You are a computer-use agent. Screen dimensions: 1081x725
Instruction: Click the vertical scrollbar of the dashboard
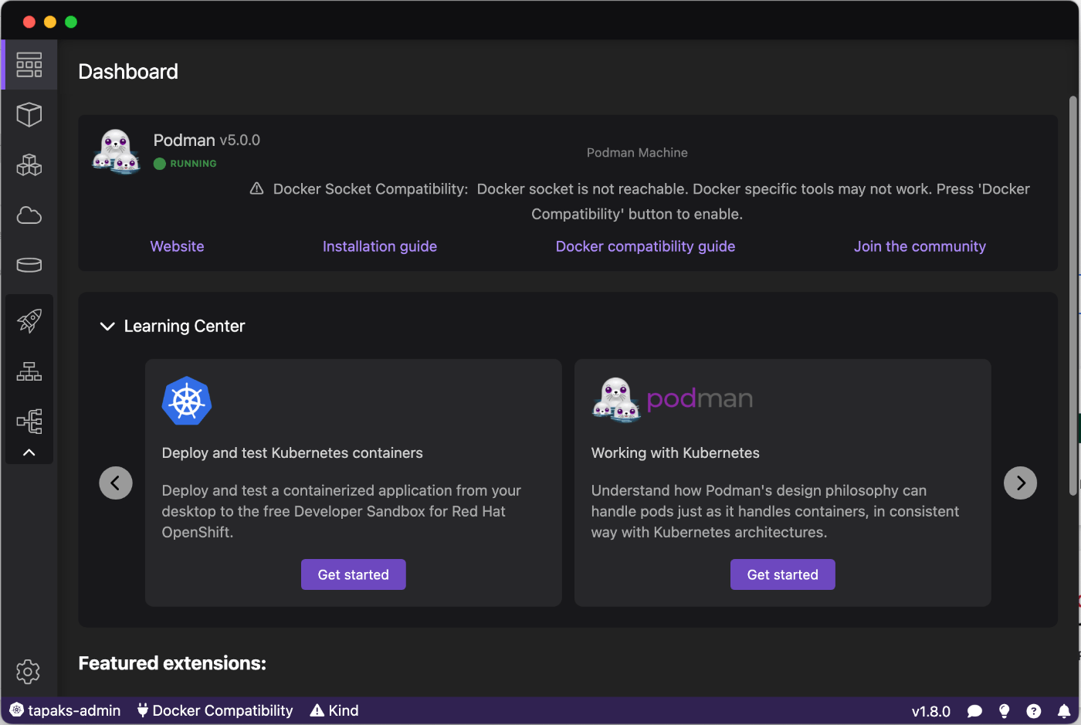1073,296
